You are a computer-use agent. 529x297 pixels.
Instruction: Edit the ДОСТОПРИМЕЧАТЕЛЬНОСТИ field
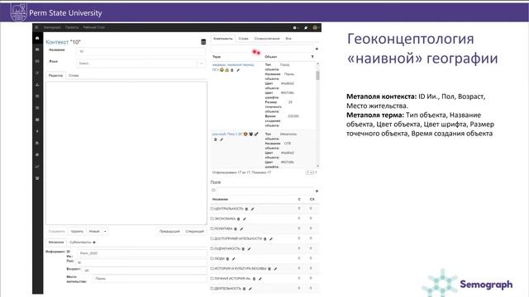271,238
